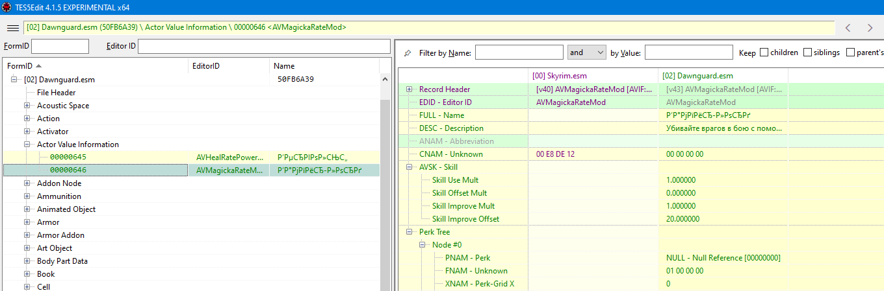Click Dawnguard CNAM value 00 00 00 00
The image size is (884, 291).
[684, 154]
